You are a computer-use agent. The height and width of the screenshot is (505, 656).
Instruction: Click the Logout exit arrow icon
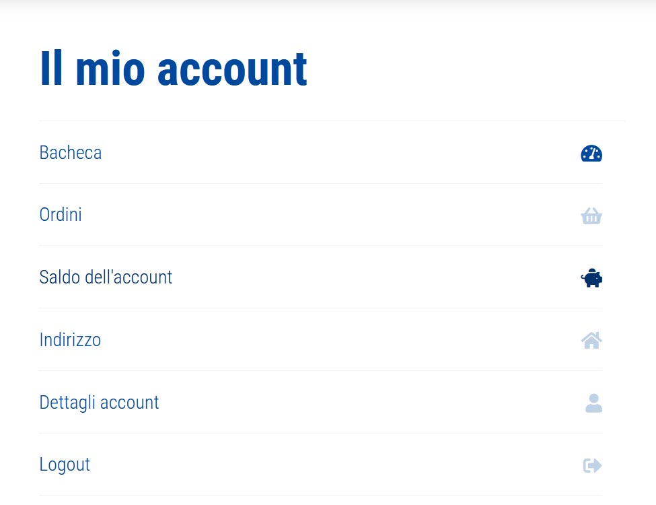tap(592, 465)
